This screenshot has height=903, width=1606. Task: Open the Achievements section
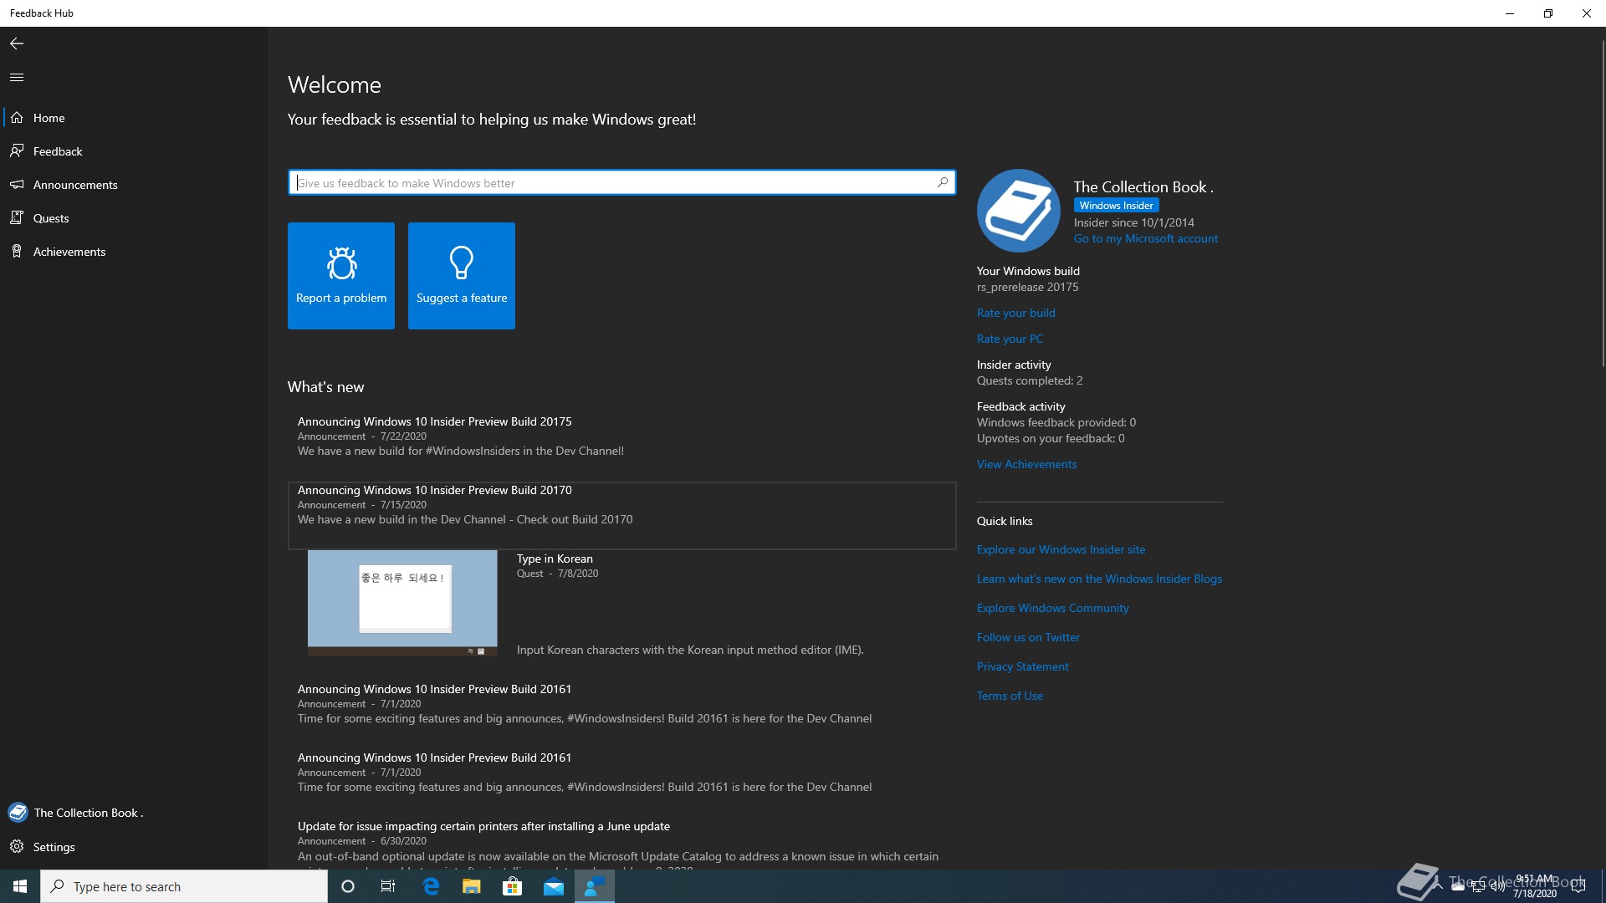coord(134,252)
